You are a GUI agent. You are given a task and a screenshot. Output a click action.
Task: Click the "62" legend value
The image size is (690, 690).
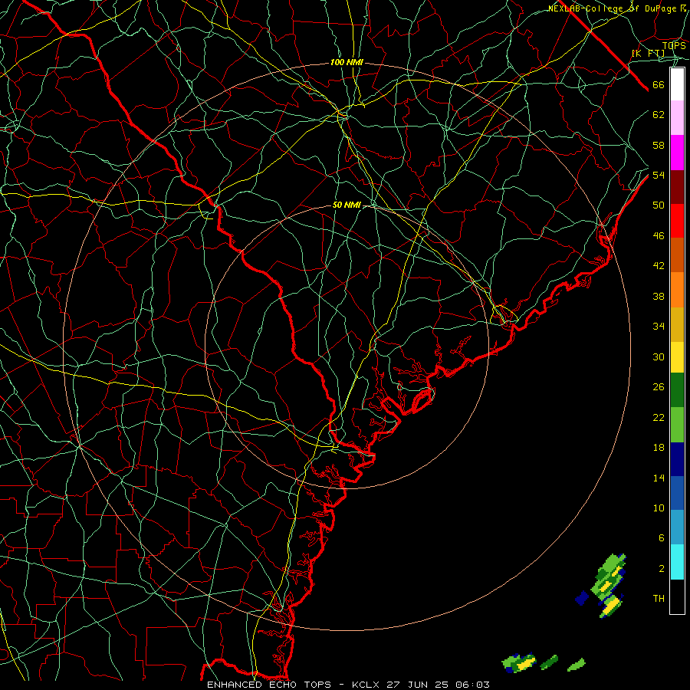pos(659,115)
